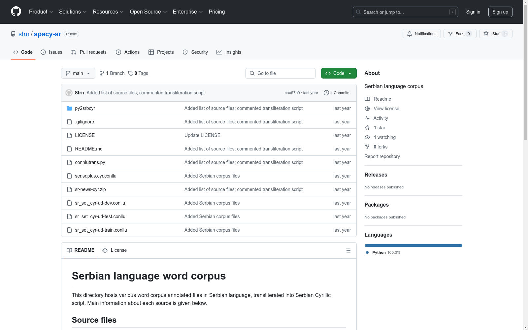The width and height of the screenshot is (528, 330).
Task: Click the pulse icon beside Activity
Action: pos(367,118)
